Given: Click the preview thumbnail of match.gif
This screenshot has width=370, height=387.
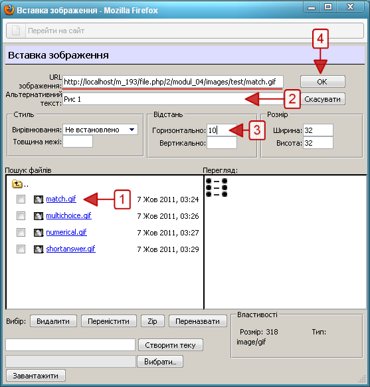Looking at the screenshot, I should 217,188.
